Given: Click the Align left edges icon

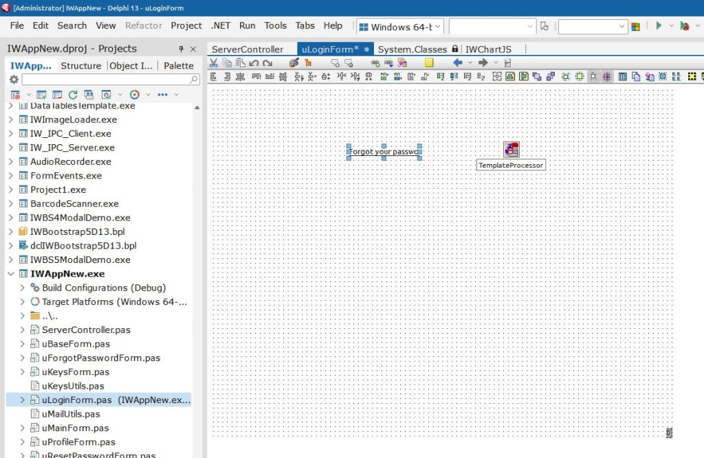Looking at the screenshot, I should (214, 77).
